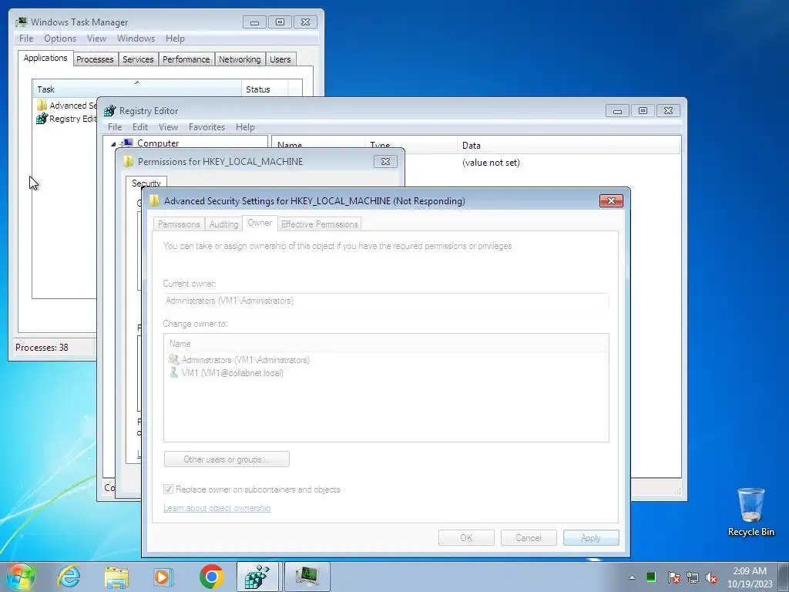Select the Applications tab
Screen dimensions: 789x592
(x=45, y=58)
